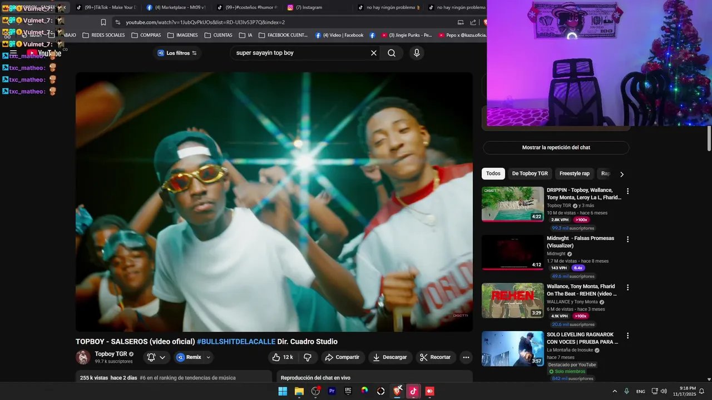Screen dimensions: 712x400
Task: Open Adobe Premiere Pro from the taskbar
Action: tap(332, 391)
